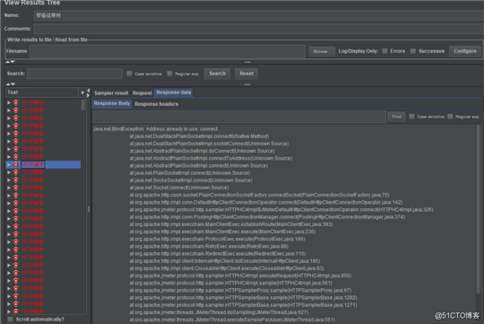Image resolution: width=484 pixels, height=324 pixels.
Task: Select the highlighted HTTP request row
Action: point(43,164)
